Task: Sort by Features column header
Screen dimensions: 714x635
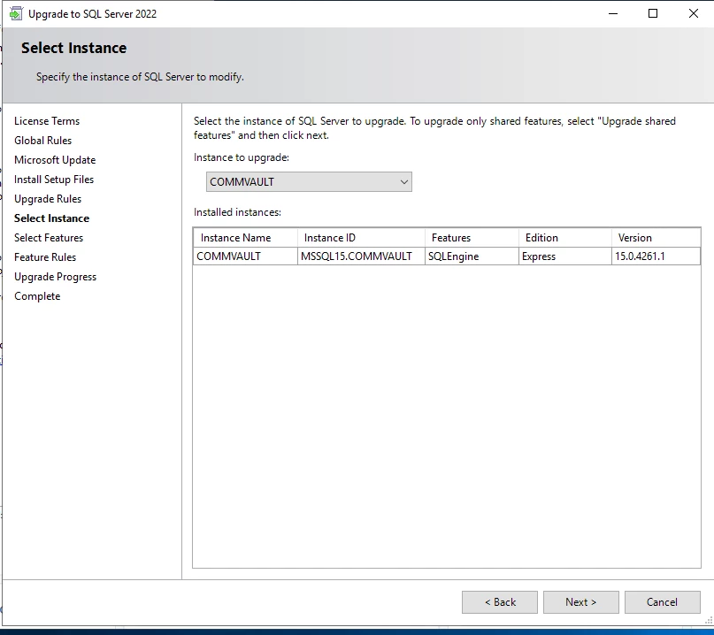Action: (472, 238)
